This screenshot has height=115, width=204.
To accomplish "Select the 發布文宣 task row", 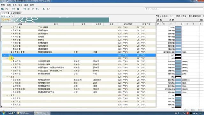I will coord(79,104).
